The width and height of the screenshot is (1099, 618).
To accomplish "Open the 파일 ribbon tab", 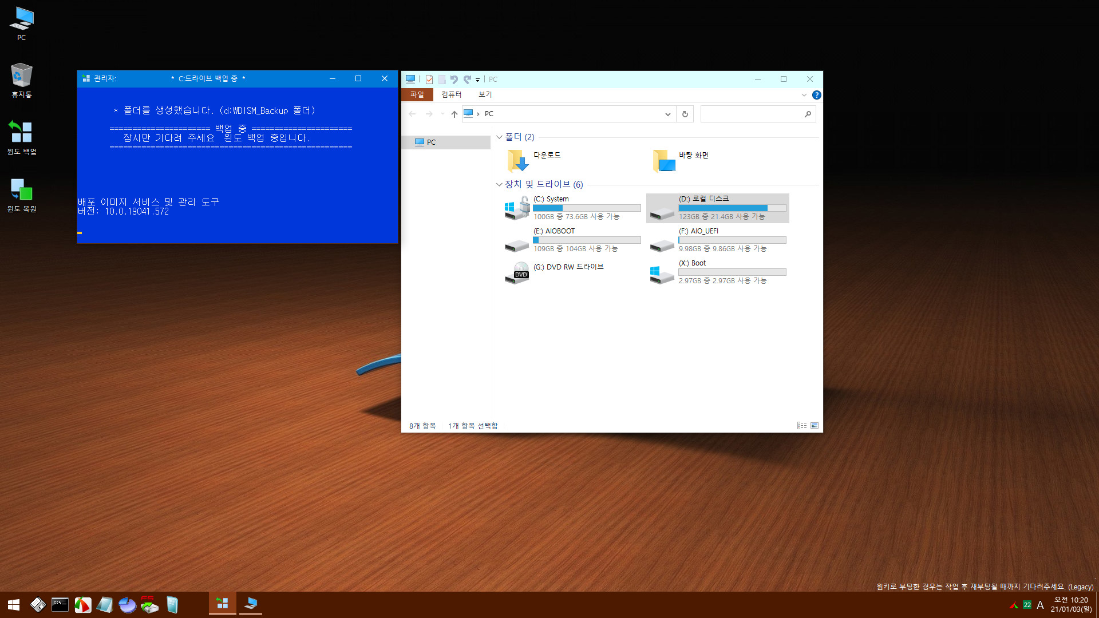I will click(417, 94).
